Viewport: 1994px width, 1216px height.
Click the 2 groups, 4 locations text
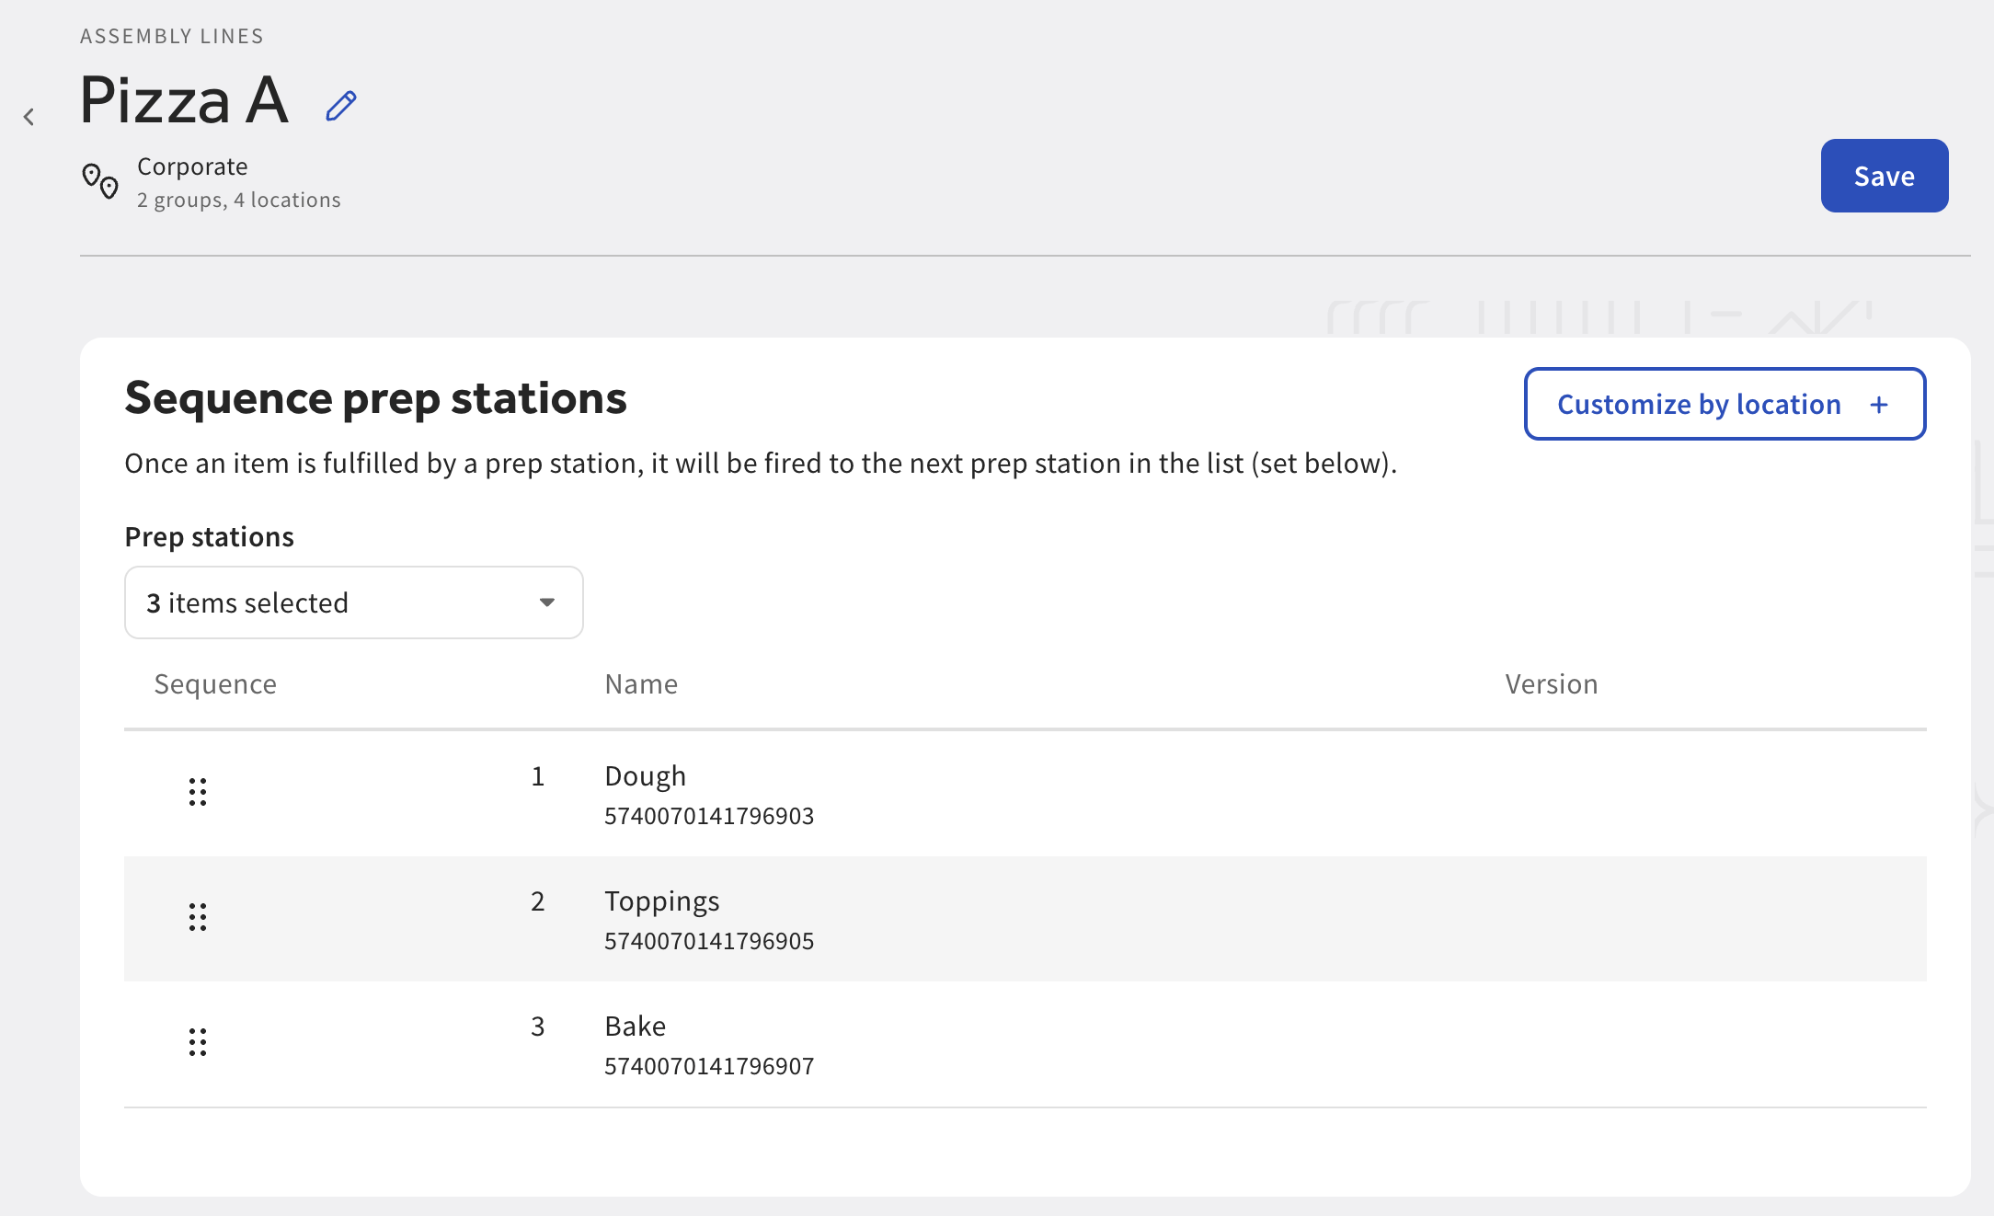click(x=239, y=200)
